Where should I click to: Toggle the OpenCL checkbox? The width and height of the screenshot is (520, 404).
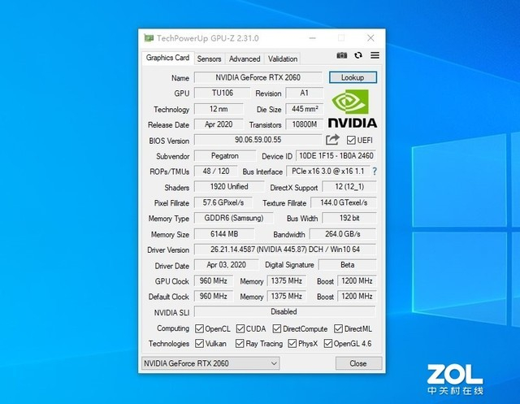(x=199, y=328)
